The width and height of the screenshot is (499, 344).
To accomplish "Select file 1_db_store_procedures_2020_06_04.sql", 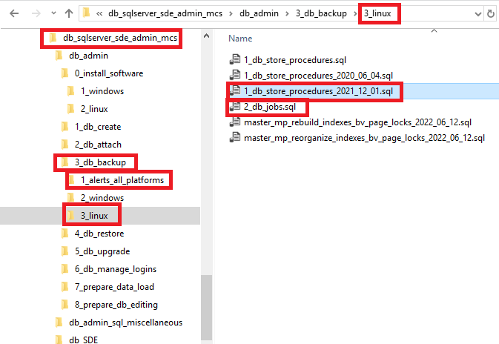I will click(318, 76).
